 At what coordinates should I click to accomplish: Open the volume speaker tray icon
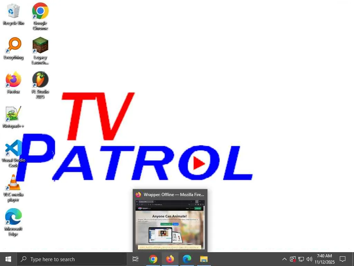pyautogui.click(x=309, y=259)
